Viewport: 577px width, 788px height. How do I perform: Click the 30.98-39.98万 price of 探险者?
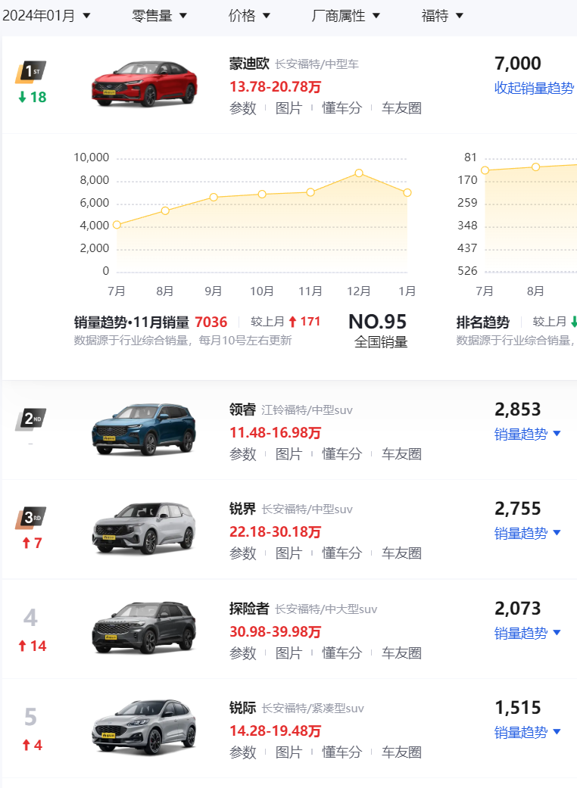point(275,632)
